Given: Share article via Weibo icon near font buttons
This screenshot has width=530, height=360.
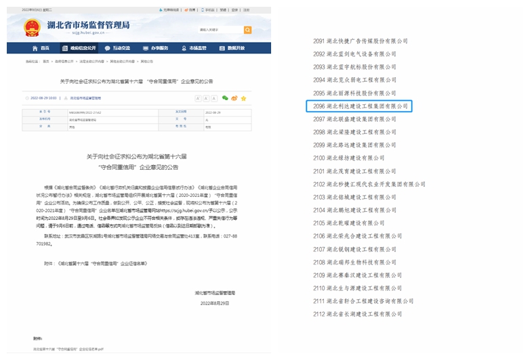Looking at the screenshot, I should click(x=235, y=98).
